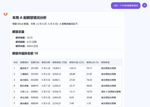The height and width of the screenshot is (107, 150).
Task: Click the 股票代码 column header
Action: pyautogui.click(x=35, y=63)
